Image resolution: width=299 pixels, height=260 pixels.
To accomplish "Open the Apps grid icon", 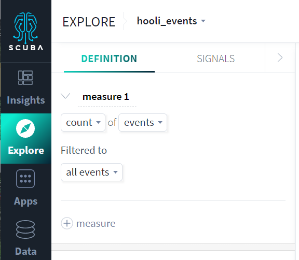I will (25, 179).
